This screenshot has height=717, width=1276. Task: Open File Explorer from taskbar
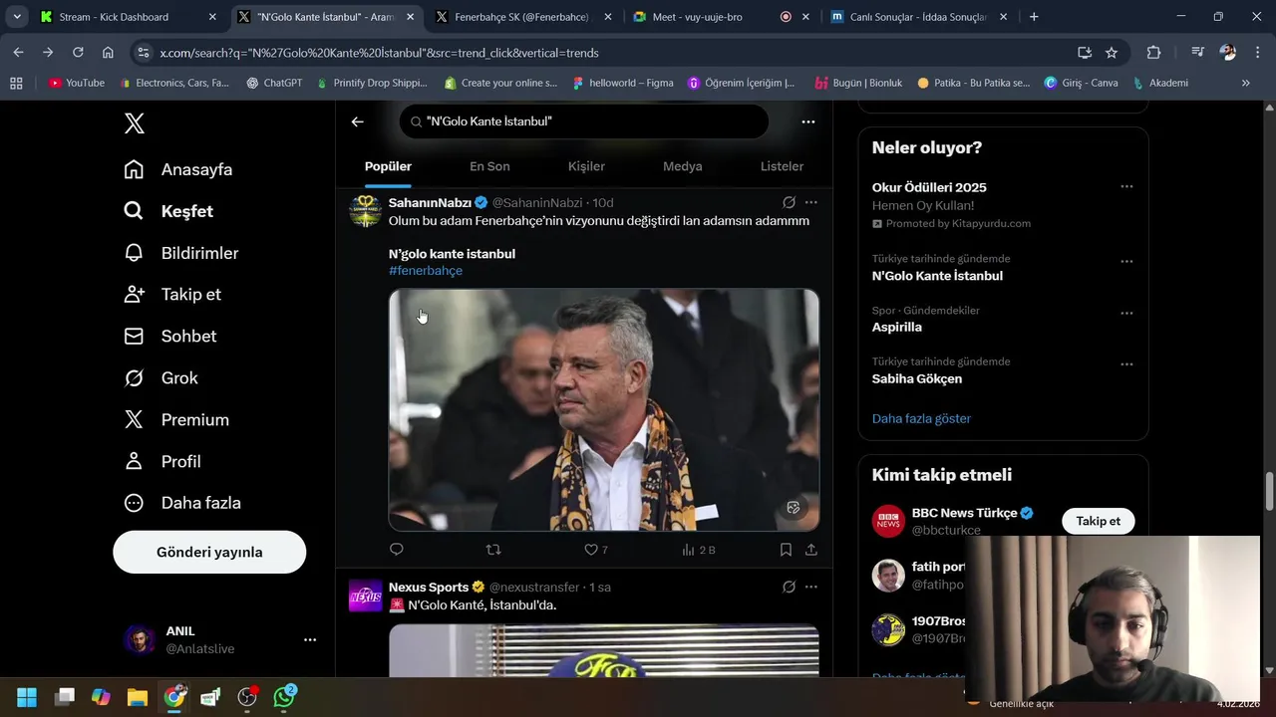[138, 697]
